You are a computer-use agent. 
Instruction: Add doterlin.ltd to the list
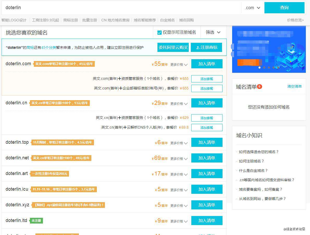[207, 221]
